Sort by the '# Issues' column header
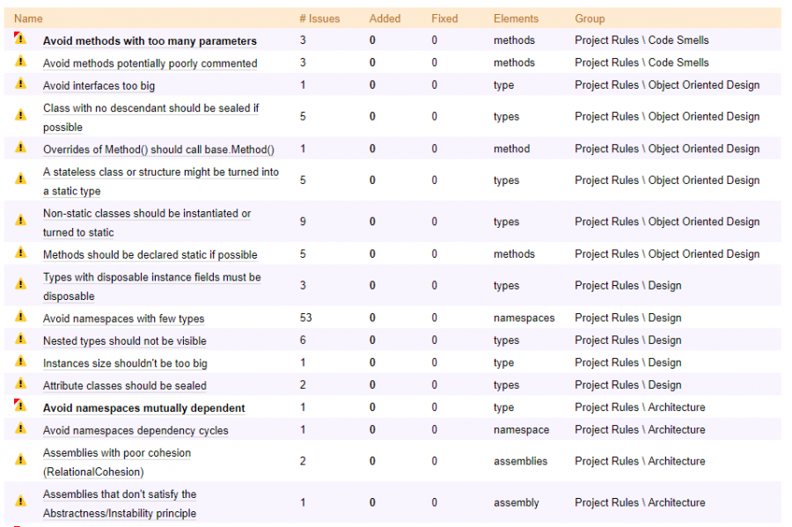The height and width of the screenshot is (527, 792). coord(319,18)
